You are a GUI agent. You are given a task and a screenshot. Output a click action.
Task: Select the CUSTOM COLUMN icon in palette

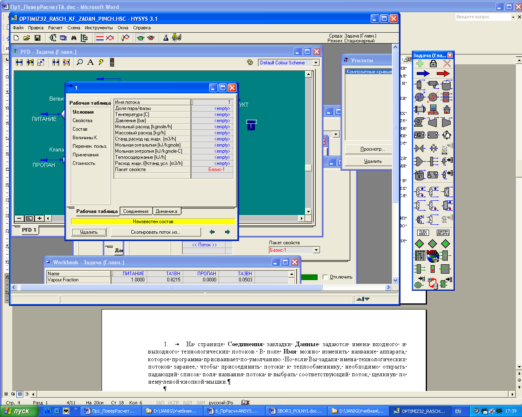tap(443, 233)
